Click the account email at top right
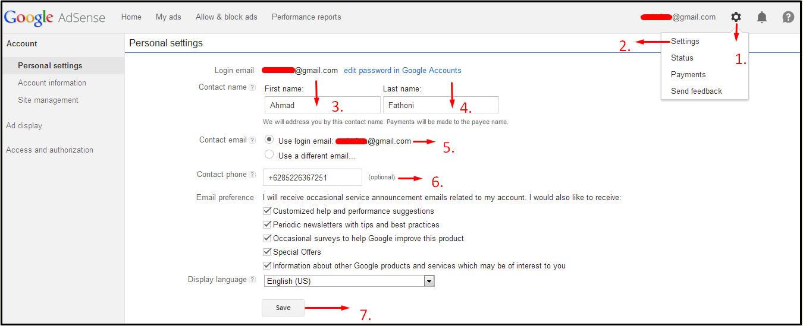This screenshot has height=326, width=803. (678, 17)
